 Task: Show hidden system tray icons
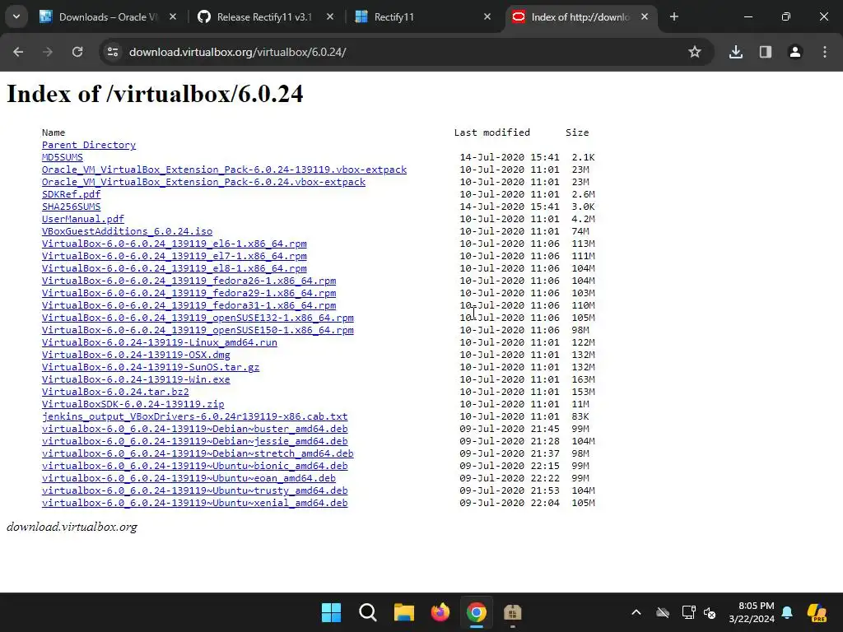[x=636, y=612]
